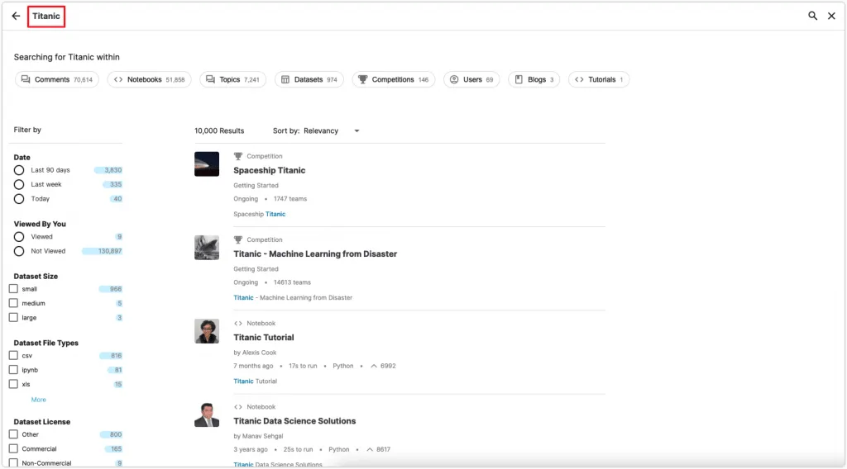847x469 pixels.
Task: Click the Spaceship Titanic thumbnail image
Action: 207,163
